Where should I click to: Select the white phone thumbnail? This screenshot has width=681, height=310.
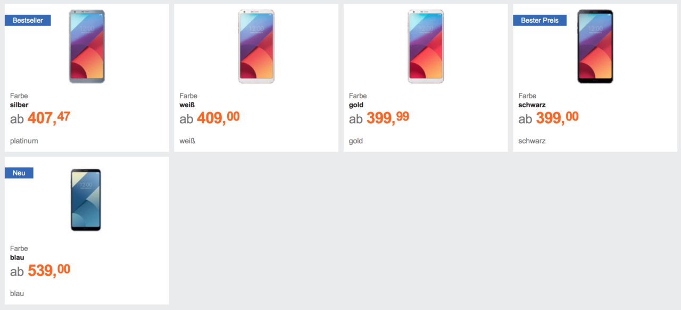(256, 47)
